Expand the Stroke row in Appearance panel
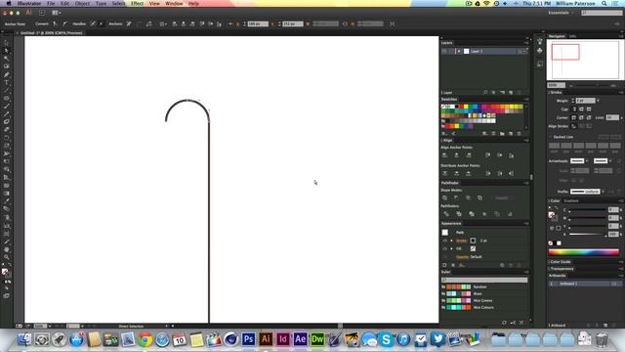Screen dimensions: 625x352 pyautogui.click(x=451, y=241)
